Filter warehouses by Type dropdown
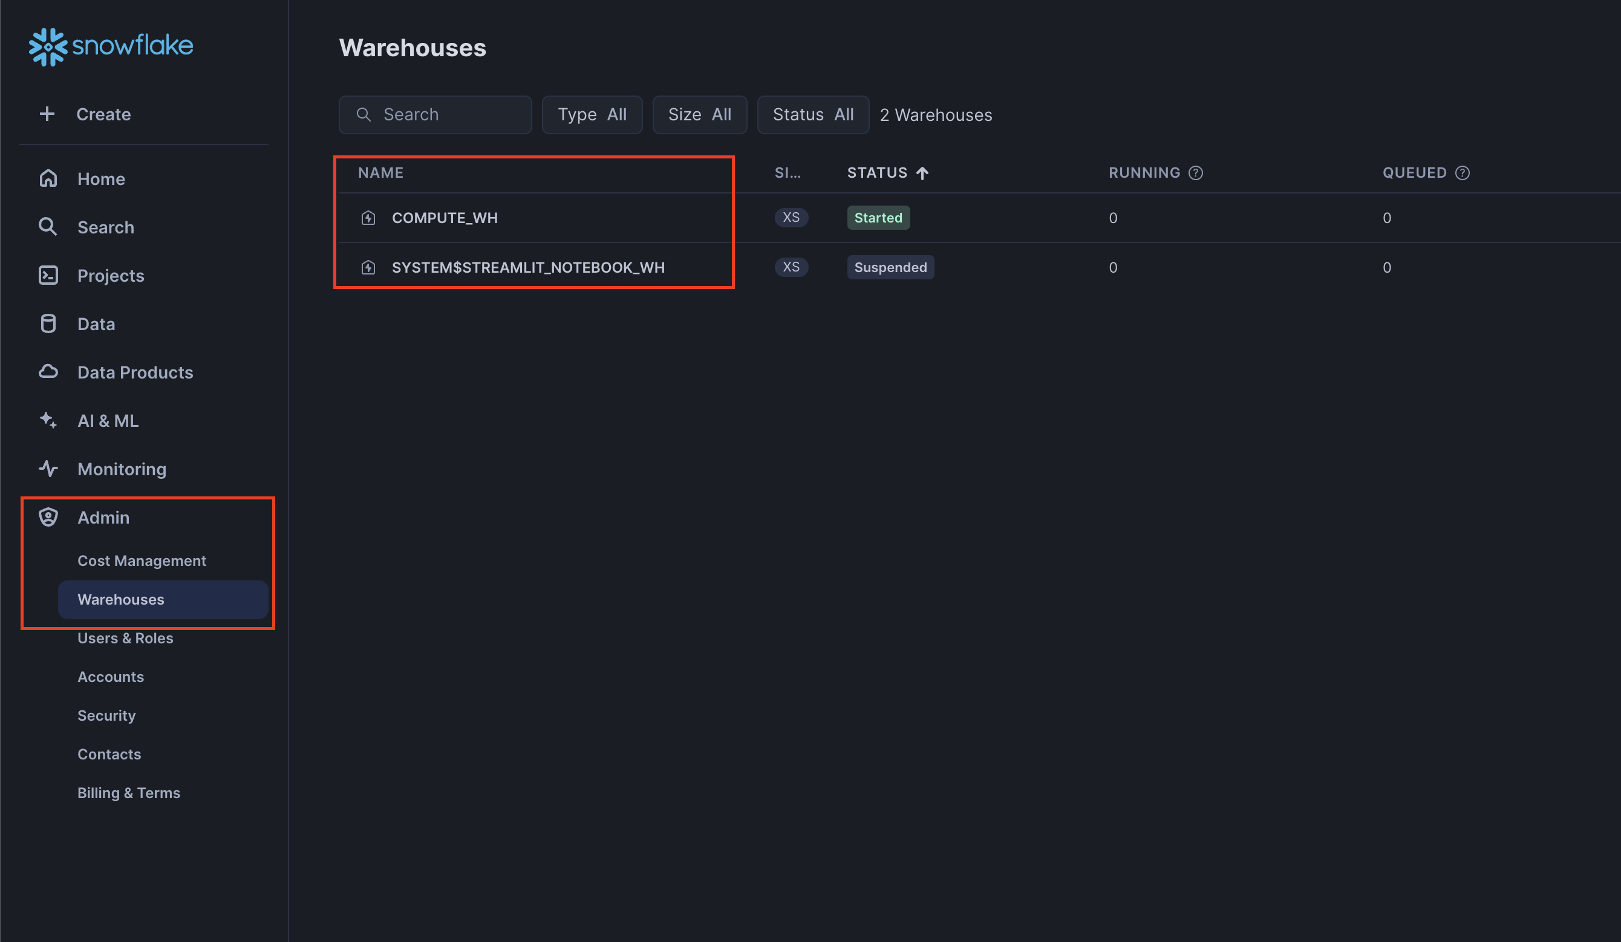 click(x=591, y=113)
